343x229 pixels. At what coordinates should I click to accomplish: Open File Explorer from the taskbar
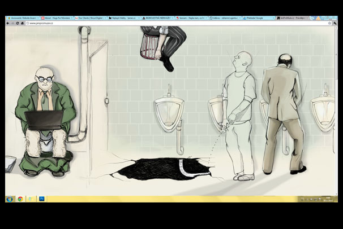[31, 199]
